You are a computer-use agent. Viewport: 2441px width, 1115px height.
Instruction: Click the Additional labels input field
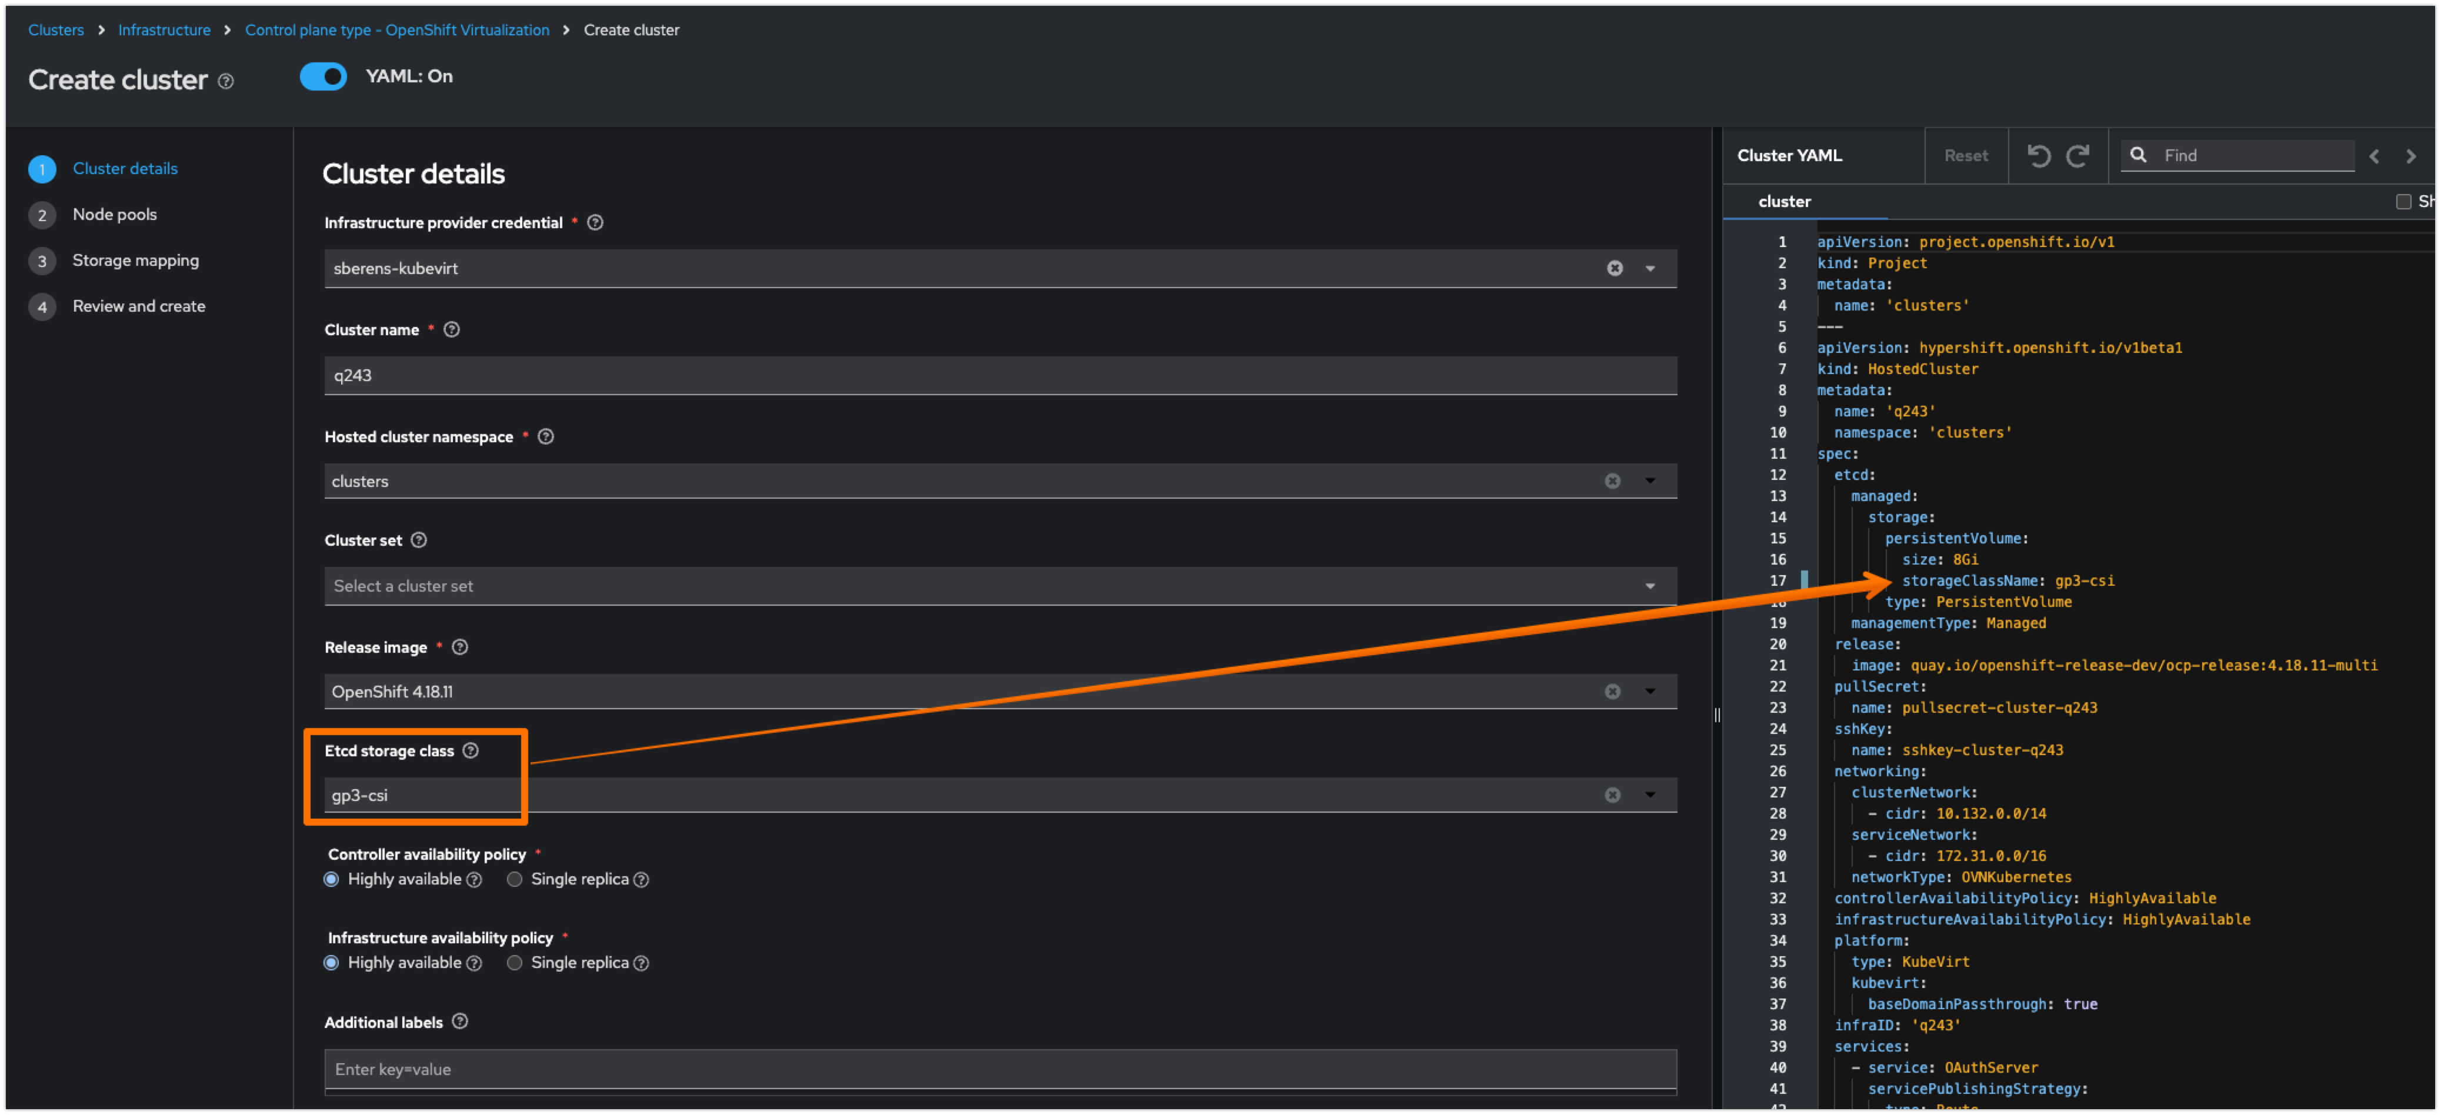[1000, 1069]
